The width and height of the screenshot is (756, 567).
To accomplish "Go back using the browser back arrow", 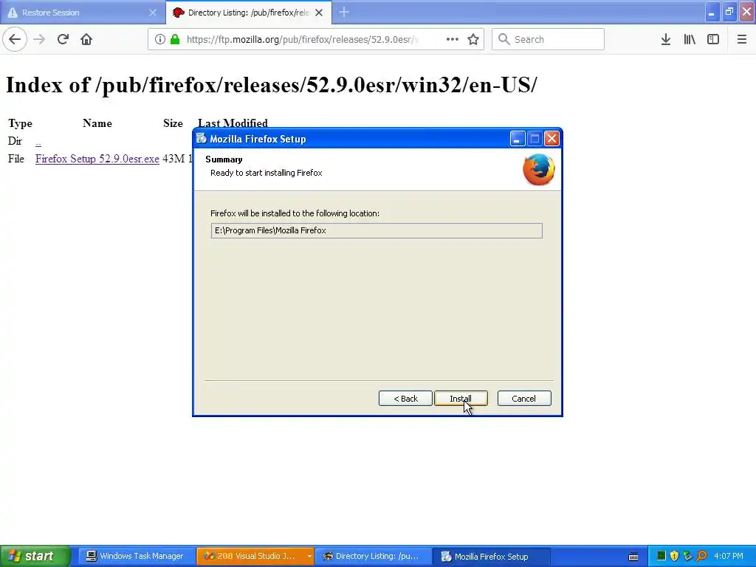I will [15, 39].
